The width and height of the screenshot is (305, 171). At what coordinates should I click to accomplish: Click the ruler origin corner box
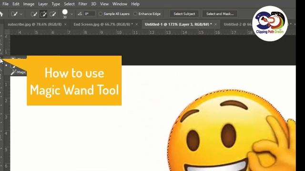(x=7, y=32)
